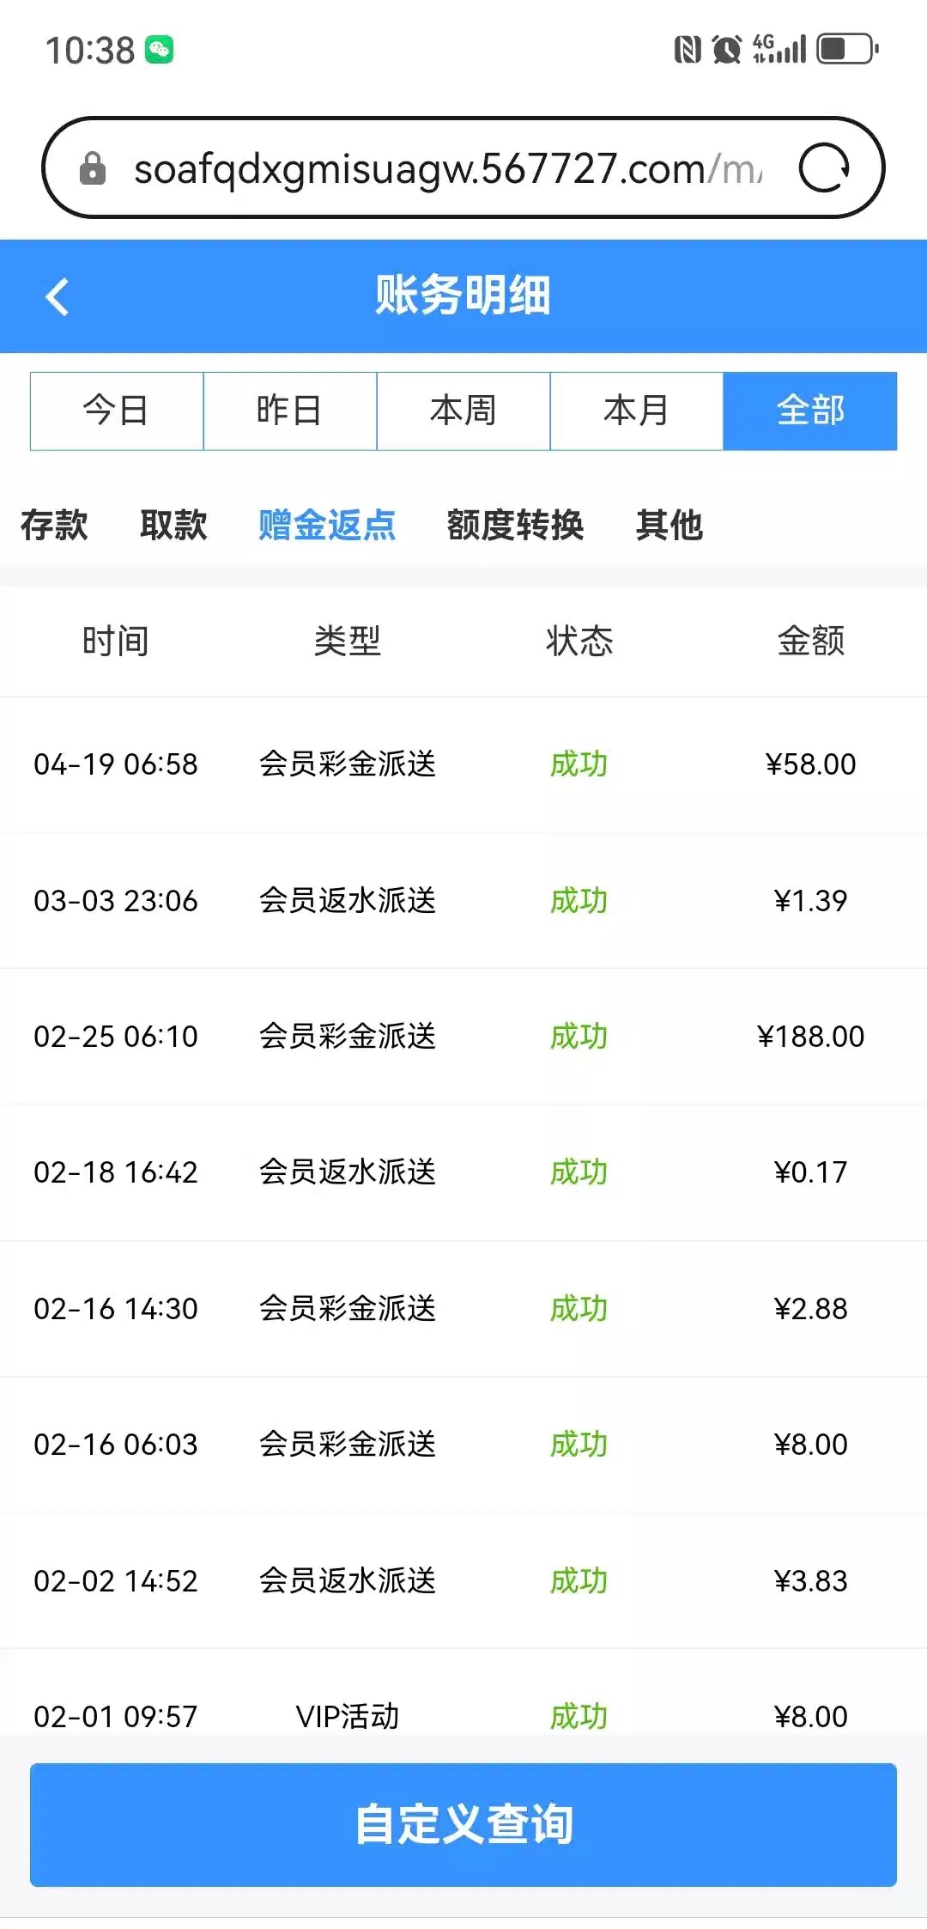Tap the 4G signal strength icon

pyautogui.click(x=779, y=49)
